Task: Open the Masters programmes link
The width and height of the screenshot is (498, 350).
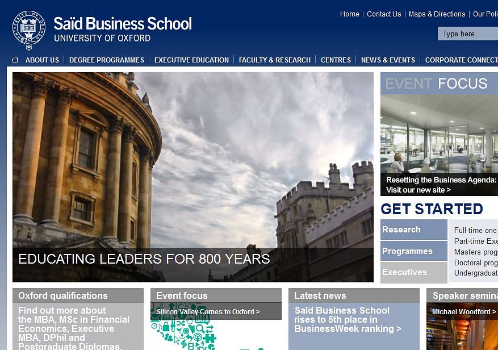Action: tap(476, 252)
